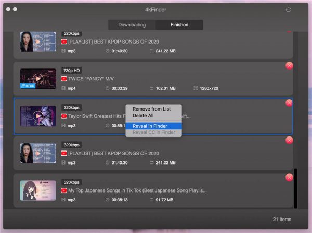Click YouTube icon beside TWICE FANCY title
The image size is (312, 233).
pos(64,79)
